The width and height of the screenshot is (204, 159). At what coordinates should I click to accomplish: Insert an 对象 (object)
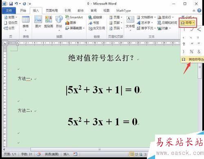(164, 28)
